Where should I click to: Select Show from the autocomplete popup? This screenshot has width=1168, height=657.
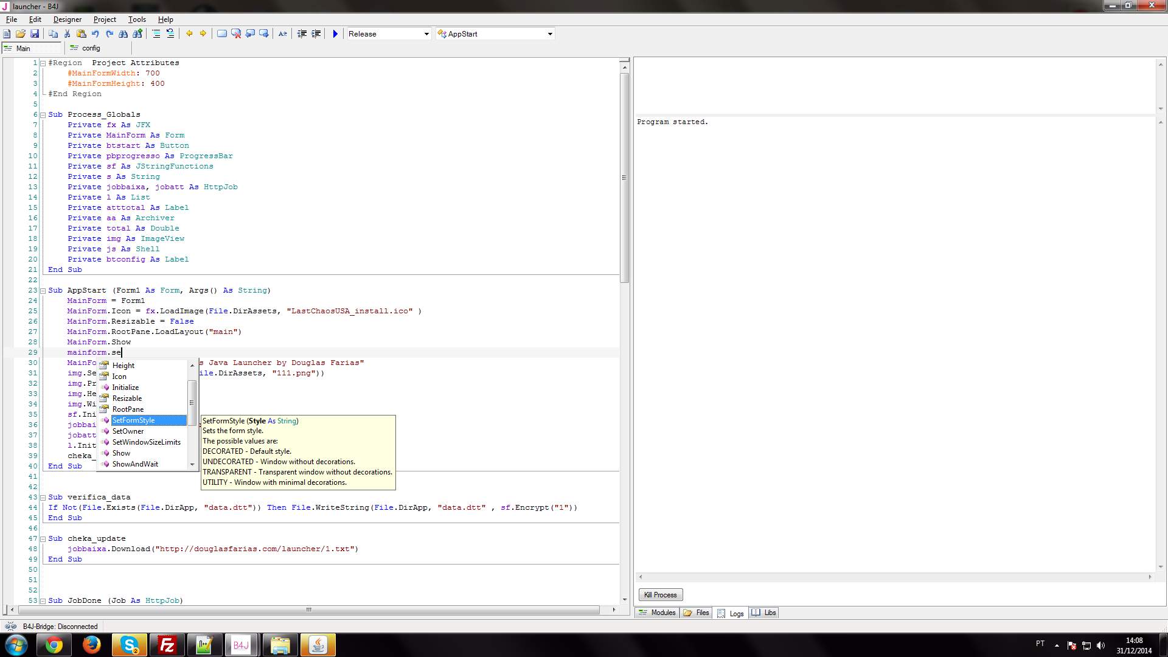[x=121, y=453]
